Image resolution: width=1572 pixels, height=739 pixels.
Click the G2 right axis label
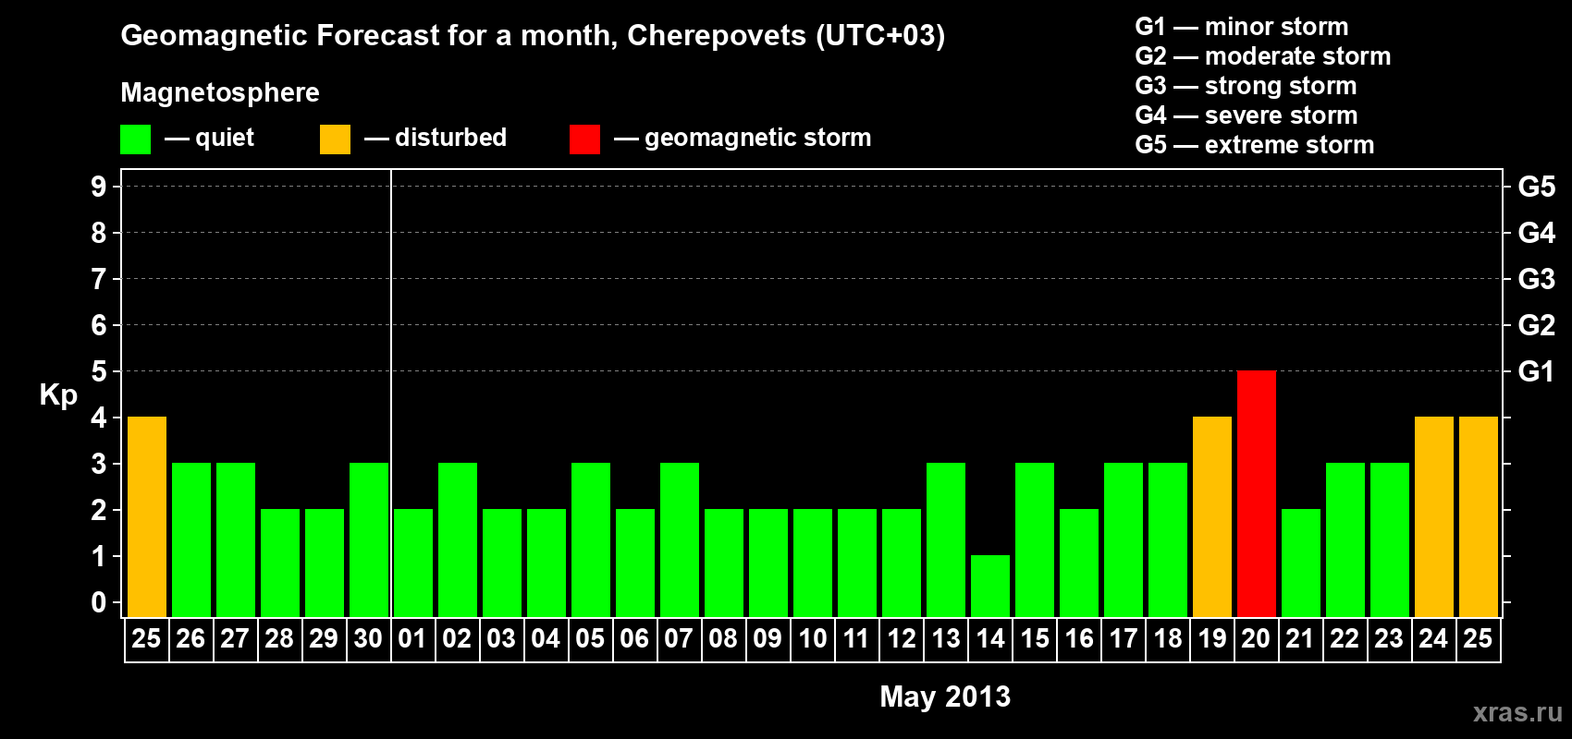pos(1536,325)
